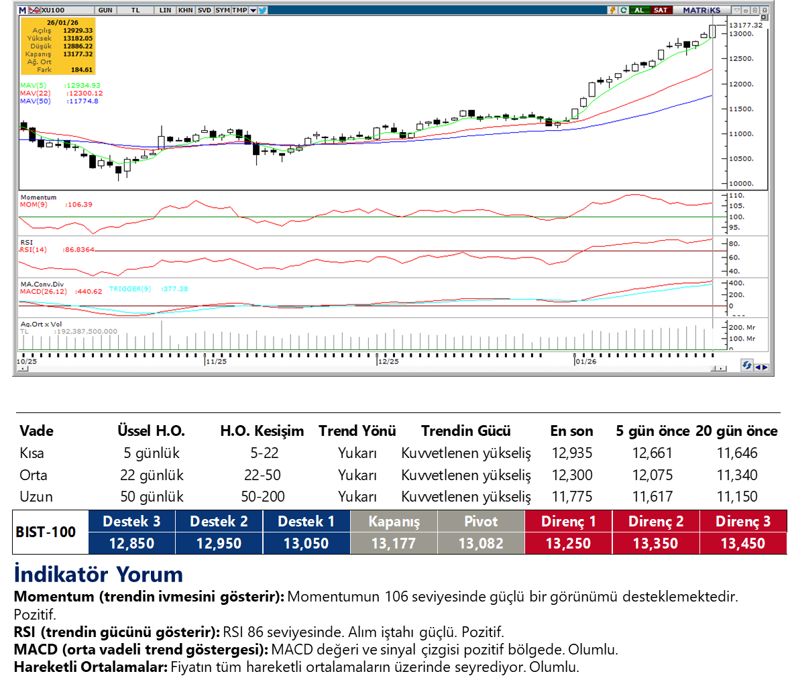
Task: Click the Twitter bird icon
Action: (262, 10)
